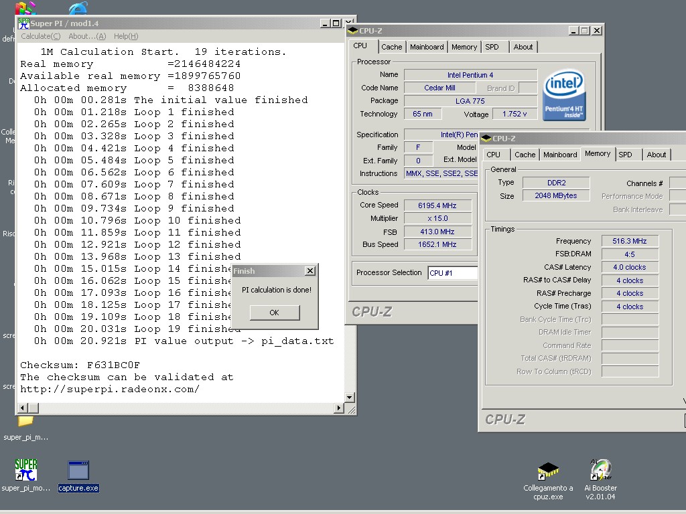This screenshot has height=514, width=686.
Task: Click Super PI vertical scrollbar down arrow
Action: pyautogui.click(x=350, y=398)
